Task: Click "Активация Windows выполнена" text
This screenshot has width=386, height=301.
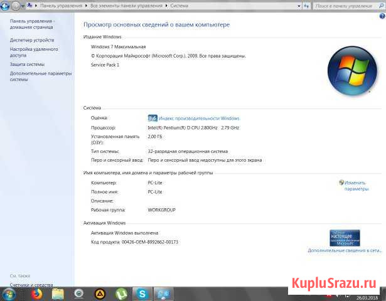Action: 124,233
